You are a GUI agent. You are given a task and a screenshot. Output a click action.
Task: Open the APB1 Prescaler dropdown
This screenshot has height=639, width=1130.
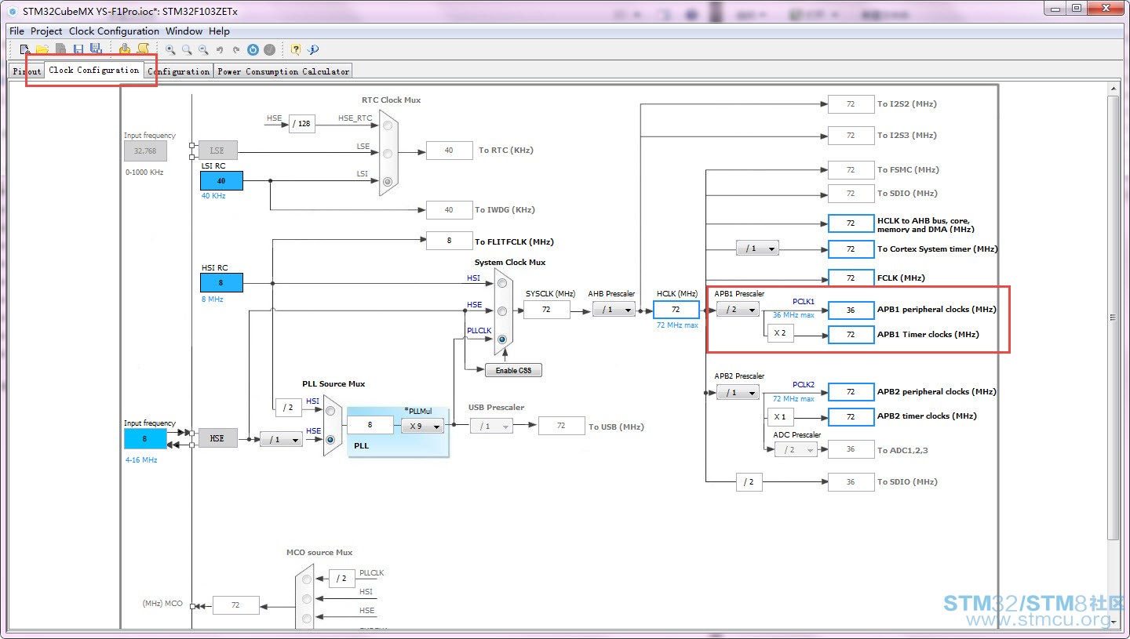pos(738,310)
